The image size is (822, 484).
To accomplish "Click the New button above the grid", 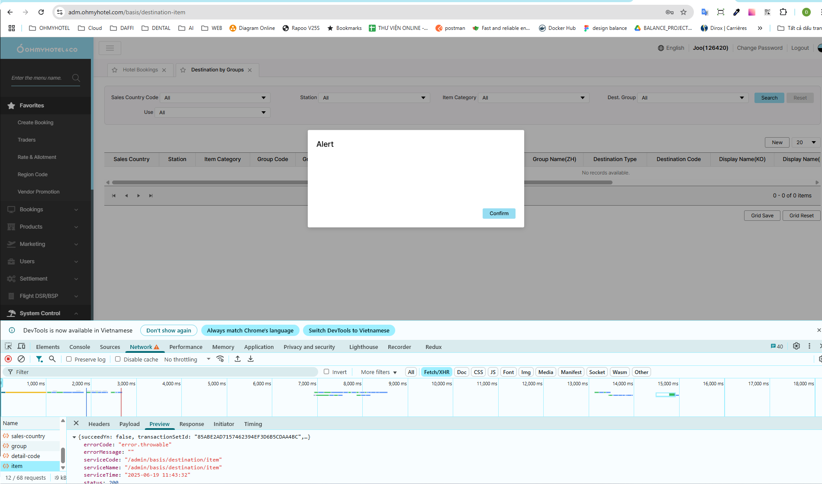I will point(777,142).
